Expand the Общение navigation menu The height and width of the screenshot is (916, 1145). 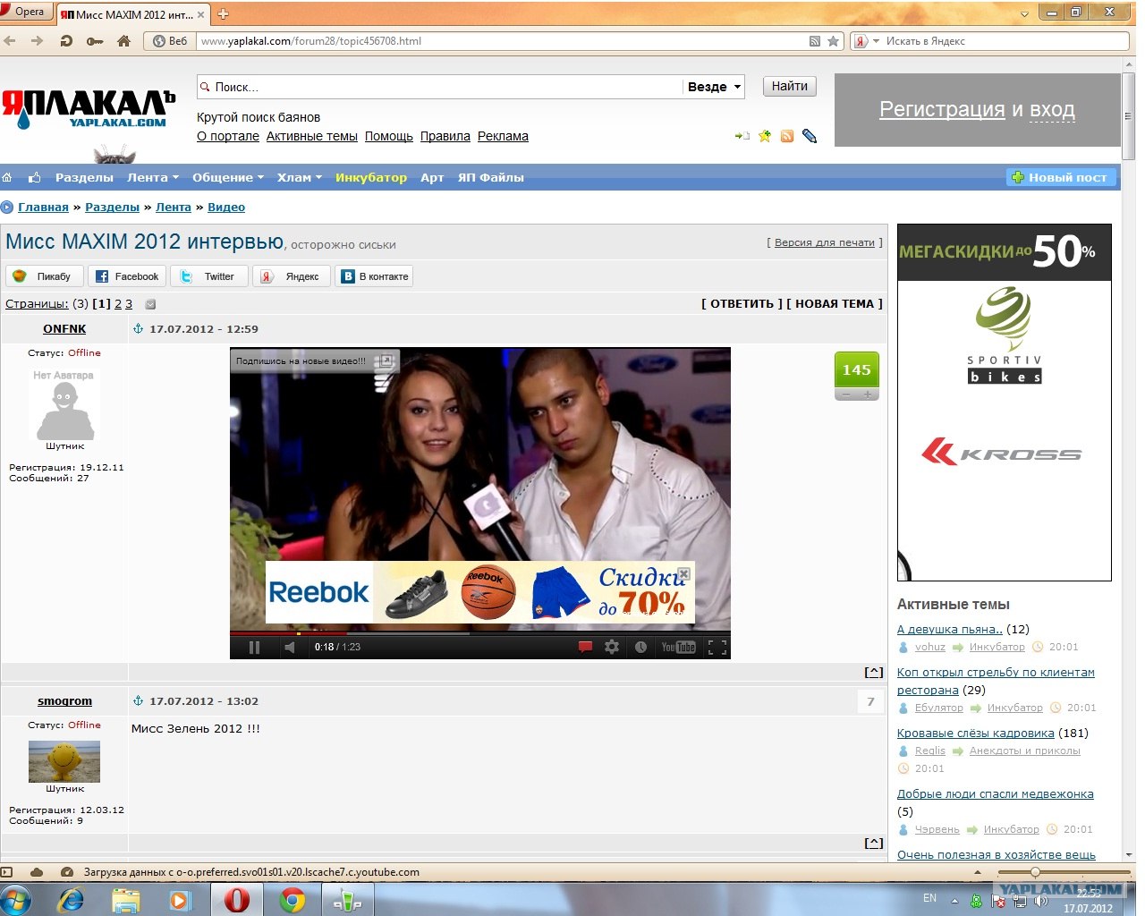click(227, 177)
